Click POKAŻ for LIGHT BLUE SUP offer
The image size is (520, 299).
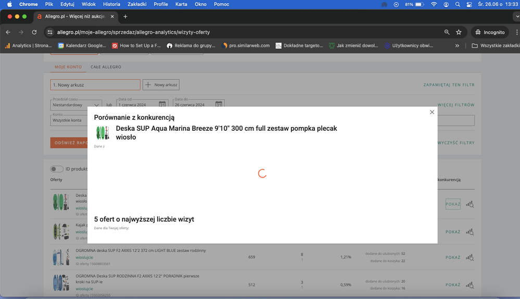(453, 257)
